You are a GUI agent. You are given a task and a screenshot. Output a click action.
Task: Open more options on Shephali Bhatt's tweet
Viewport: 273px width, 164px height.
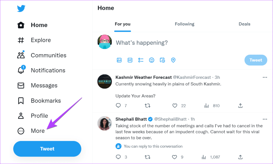pyautogui.click(x=265, y=119)
